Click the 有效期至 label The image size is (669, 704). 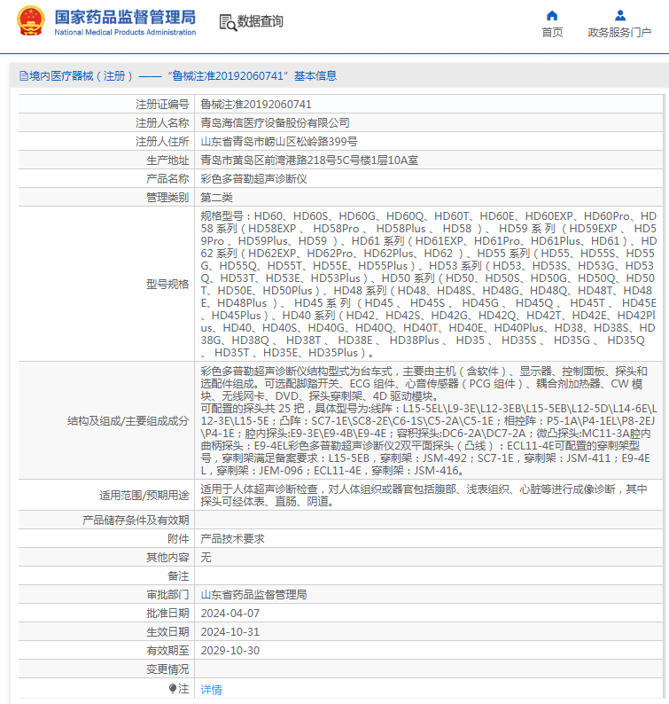(x=167, y=651)
